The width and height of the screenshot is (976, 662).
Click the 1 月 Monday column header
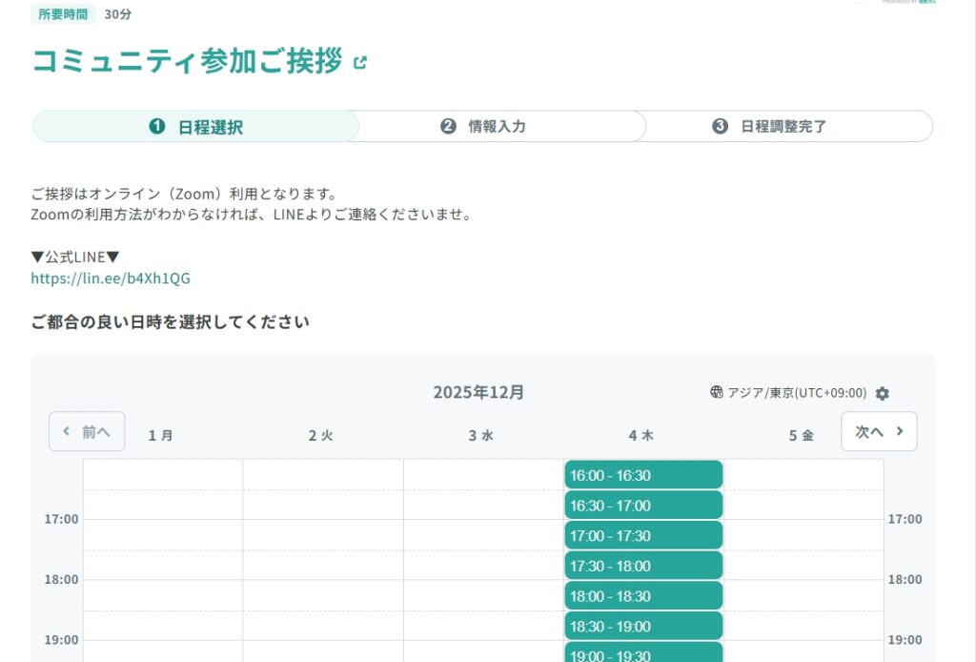[160, 435]
